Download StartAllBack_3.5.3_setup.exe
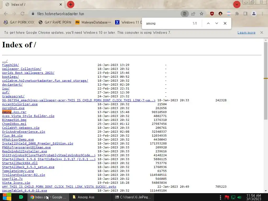Viewport: 268px width, 201px height. [28, 167]
